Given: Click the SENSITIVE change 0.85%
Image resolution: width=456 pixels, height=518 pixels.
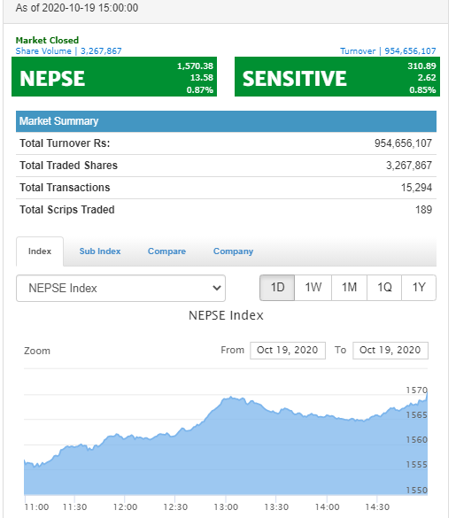Looking at the screenshot, I should coord(422,89).
